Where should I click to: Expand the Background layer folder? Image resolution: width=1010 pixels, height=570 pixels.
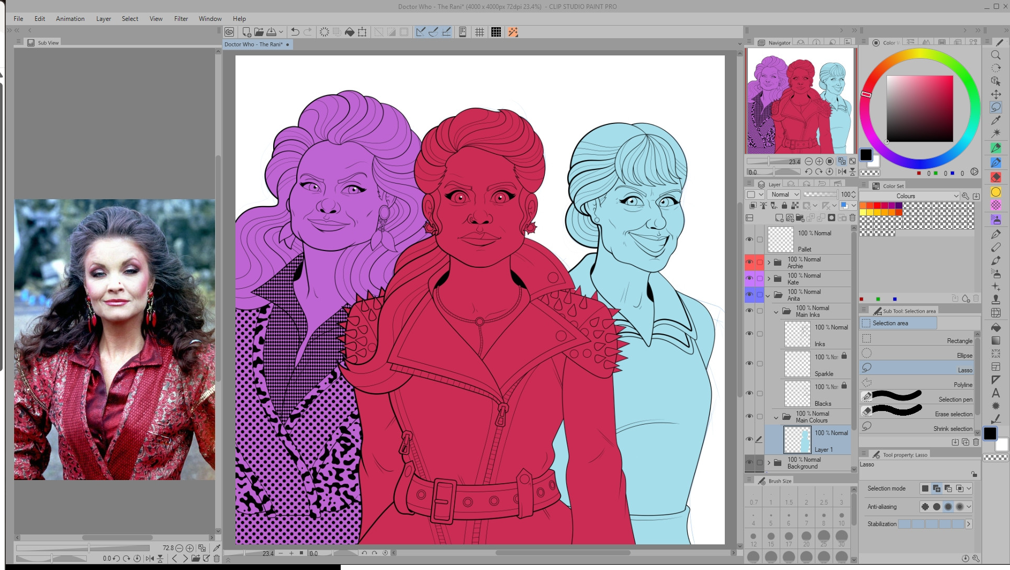coord(769,463)
